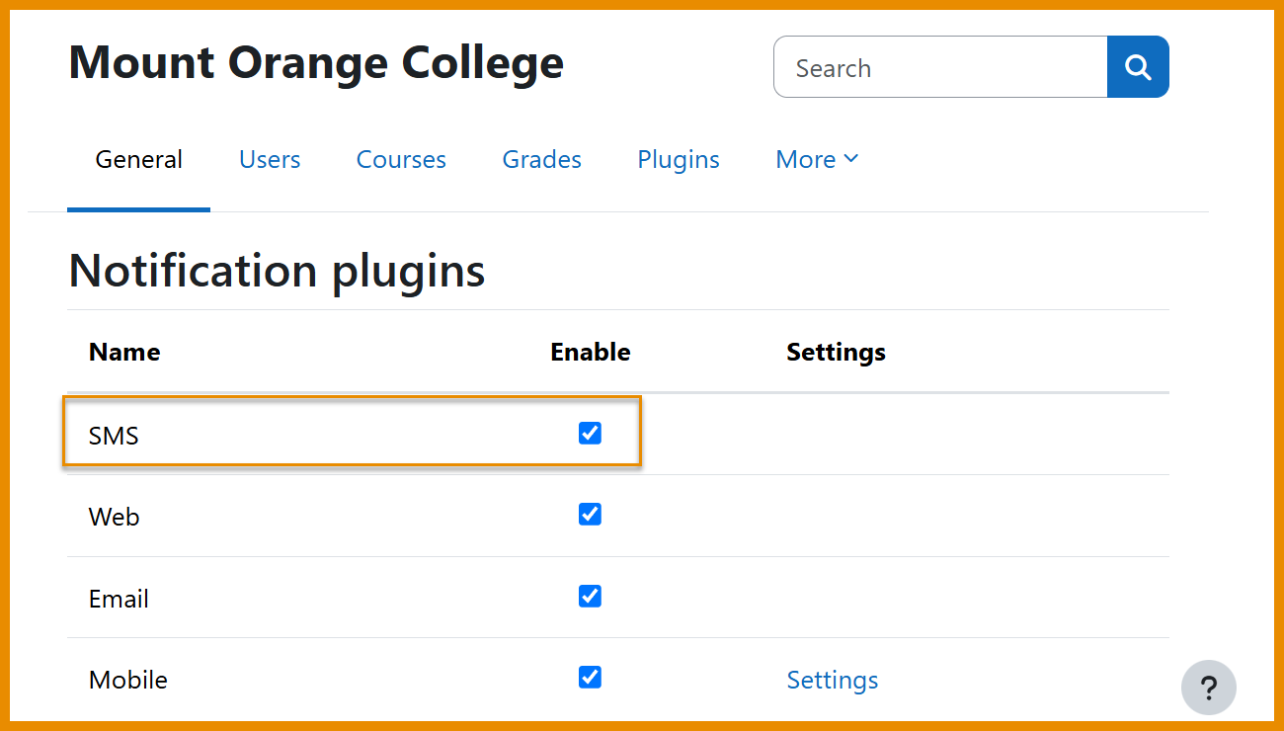Click the magnifying glass search button
The width and height of the screenshot is (1284, 731).
1138,67
